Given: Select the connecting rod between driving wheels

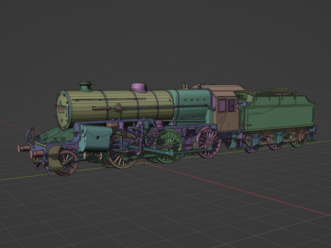Looking at the screenshot, I should (x=155, y=151).
